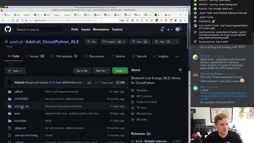Click the Go to file button
The image size is (254, 143).
point(82,71)
